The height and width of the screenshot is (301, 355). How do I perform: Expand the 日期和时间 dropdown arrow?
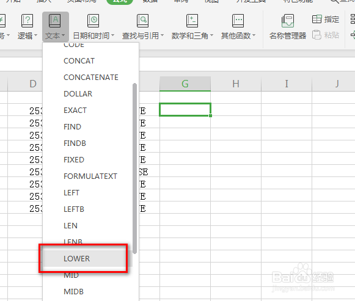112,35
